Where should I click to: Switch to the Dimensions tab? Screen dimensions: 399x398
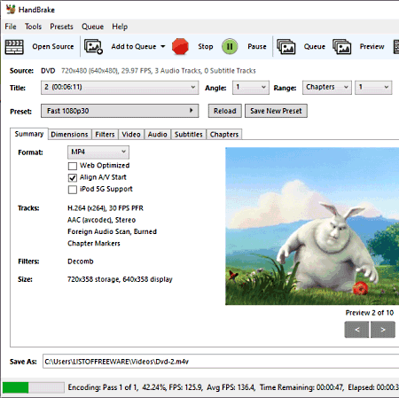pos(69,135)
